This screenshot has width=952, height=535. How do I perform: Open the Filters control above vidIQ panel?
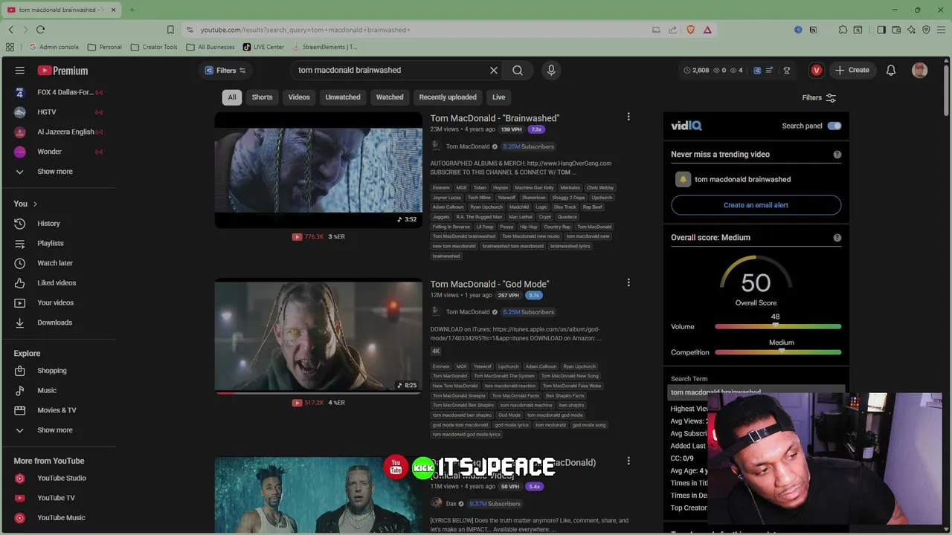820,97
